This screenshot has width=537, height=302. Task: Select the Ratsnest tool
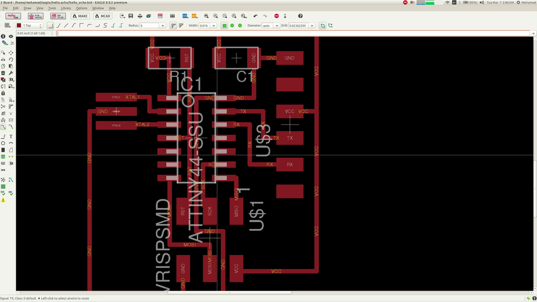[3, 180]
